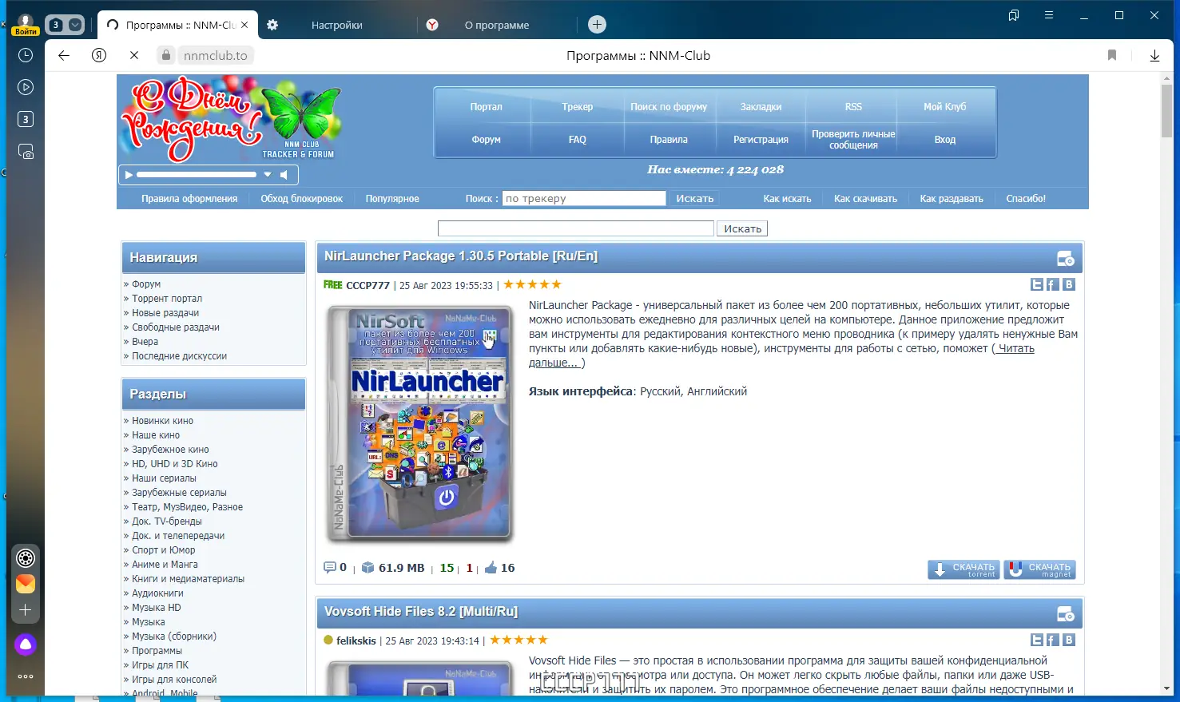
Task: Open the Правила оформления link
Action: [189, 199]
